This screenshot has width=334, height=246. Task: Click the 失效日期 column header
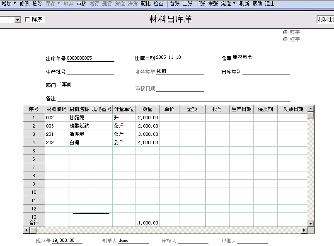click(293, 109)
